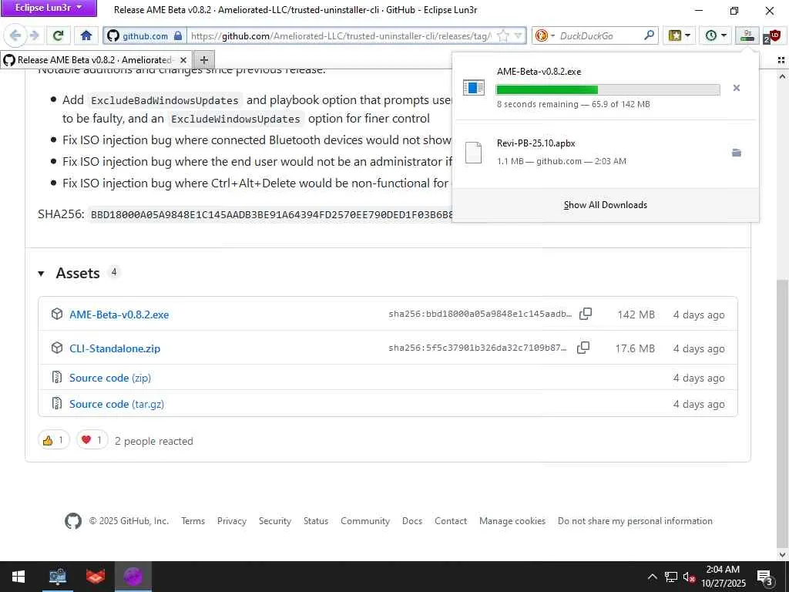The image size is (789, 592).
Task: Open the bookmarks menu toolbar button
Action: click(679, 35)
